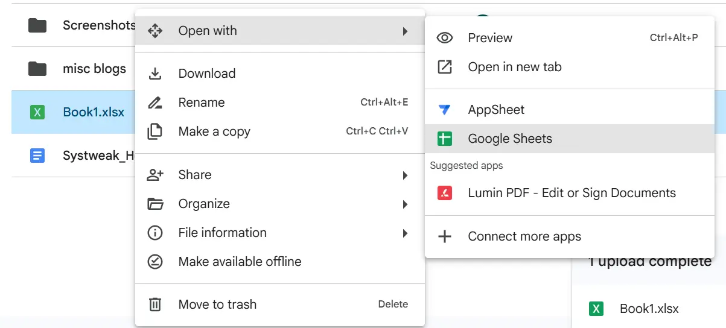Click the Download arrow icon
726x328 pixels.
click(x=155, y=74)
